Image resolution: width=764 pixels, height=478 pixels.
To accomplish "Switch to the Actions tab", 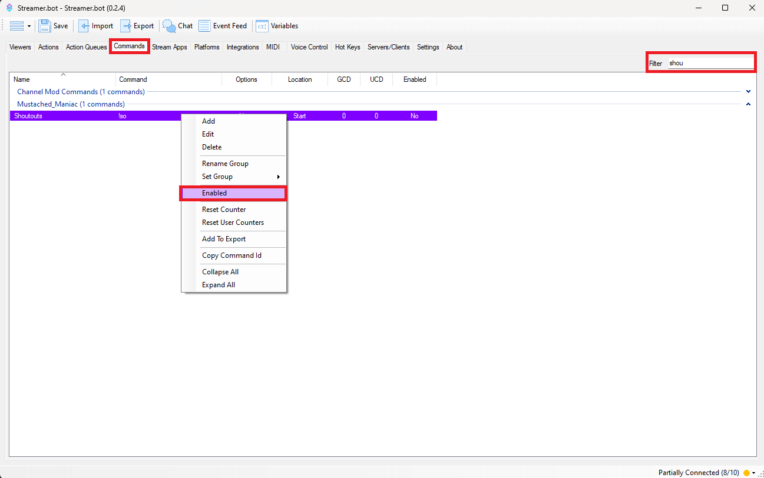I will [x=48, y=47].
